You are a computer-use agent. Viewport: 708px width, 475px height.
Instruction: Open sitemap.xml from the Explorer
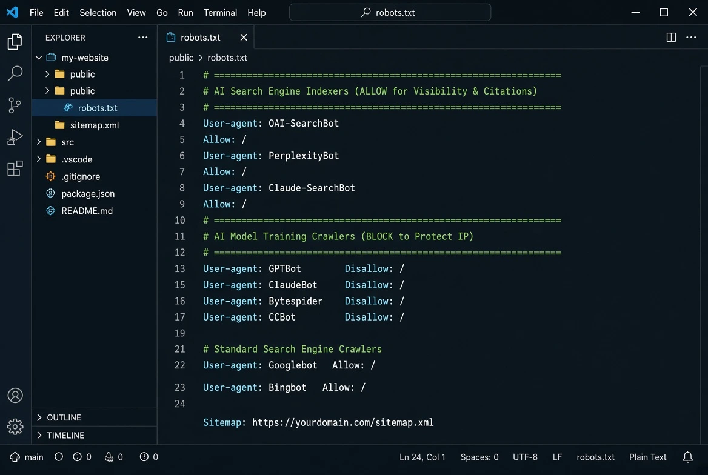(95, 125)
